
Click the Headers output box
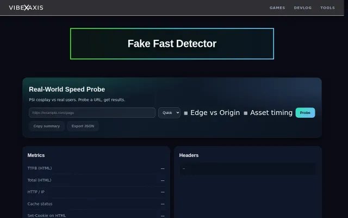pyautogui.click(x=248, y=168)
